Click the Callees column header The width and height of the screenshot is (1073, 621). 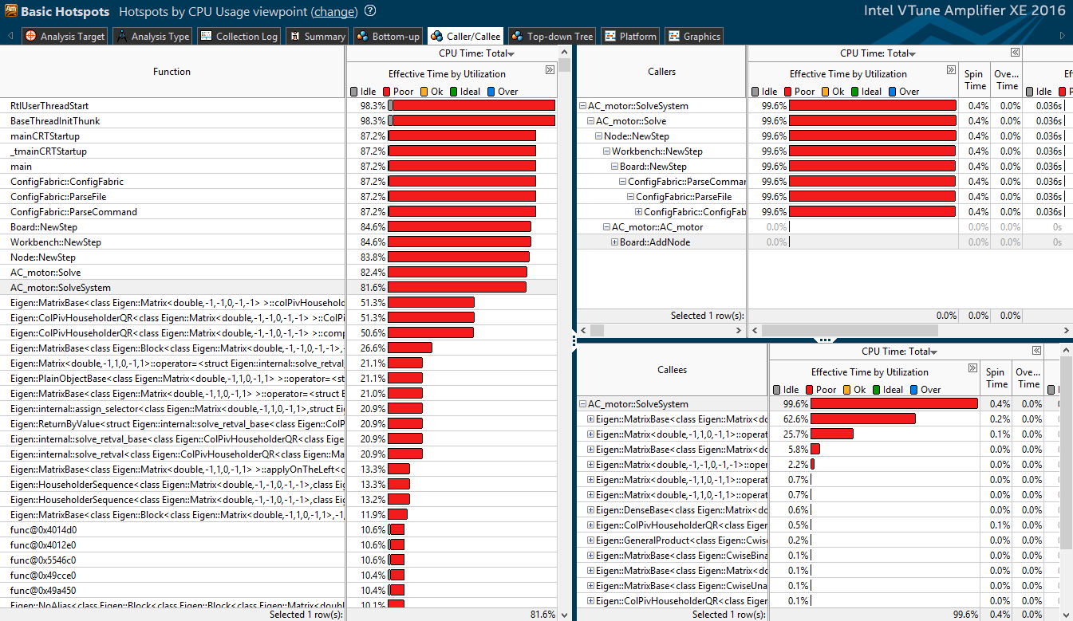[672, 370]
